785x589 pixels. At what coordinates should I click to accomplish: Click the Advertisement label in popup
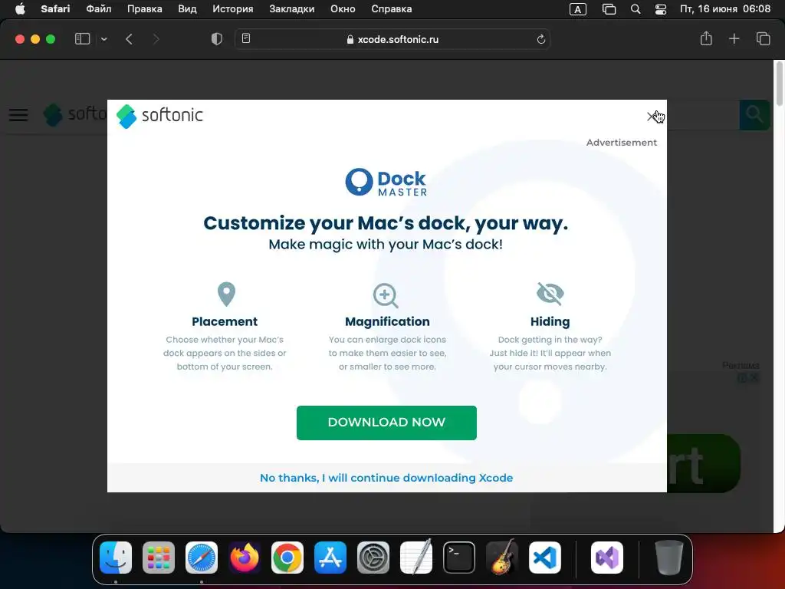pyautogui.click(x=621, y=142)
